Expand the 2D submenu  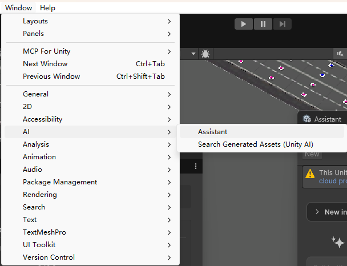(90, 107)
